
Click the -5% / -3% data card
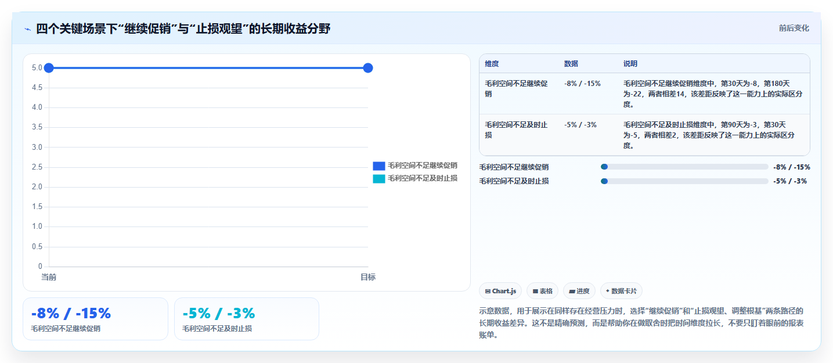(x=247, y=319)
